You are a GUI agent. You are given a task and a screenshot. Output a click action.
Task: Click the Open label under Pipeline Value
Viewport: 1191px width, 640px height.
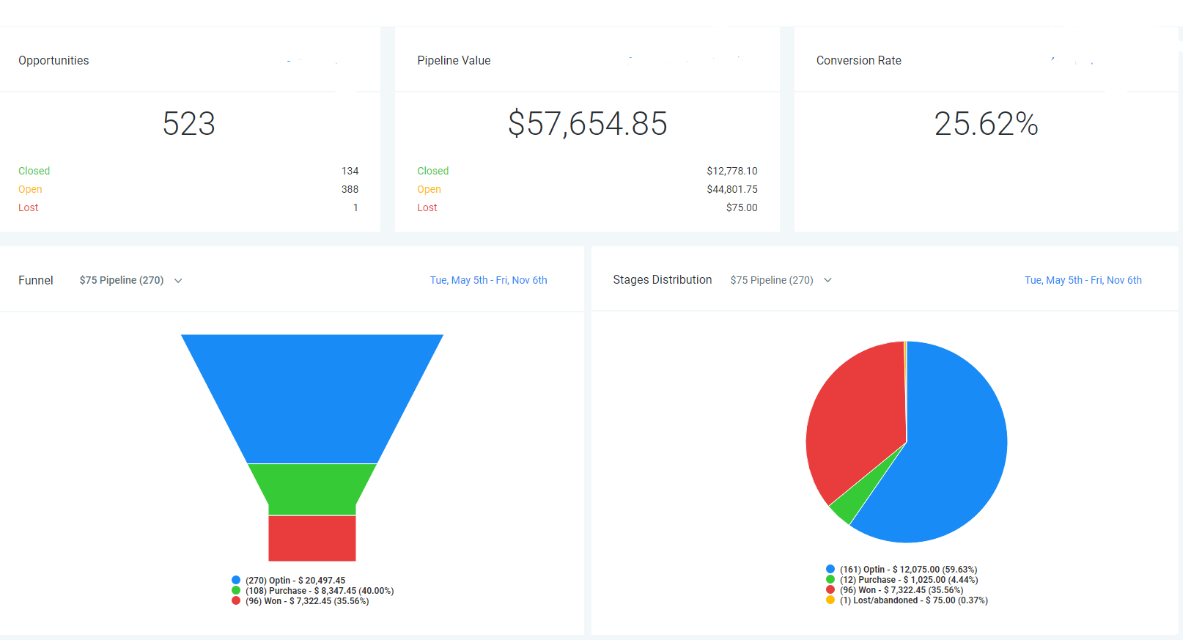click(x=429, y=189)
